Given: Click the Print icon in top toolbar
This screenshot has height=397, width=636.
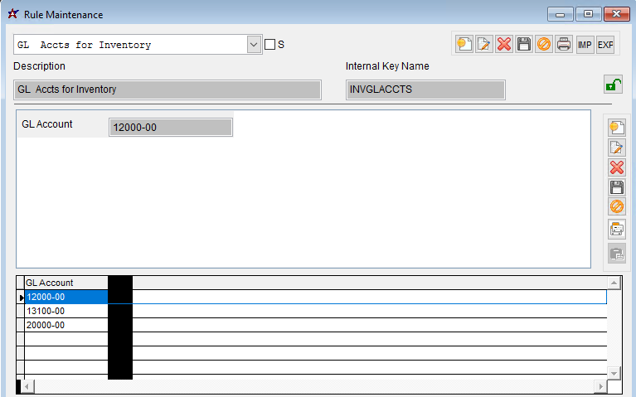Looking at the screenshot, I should [564, 45].
